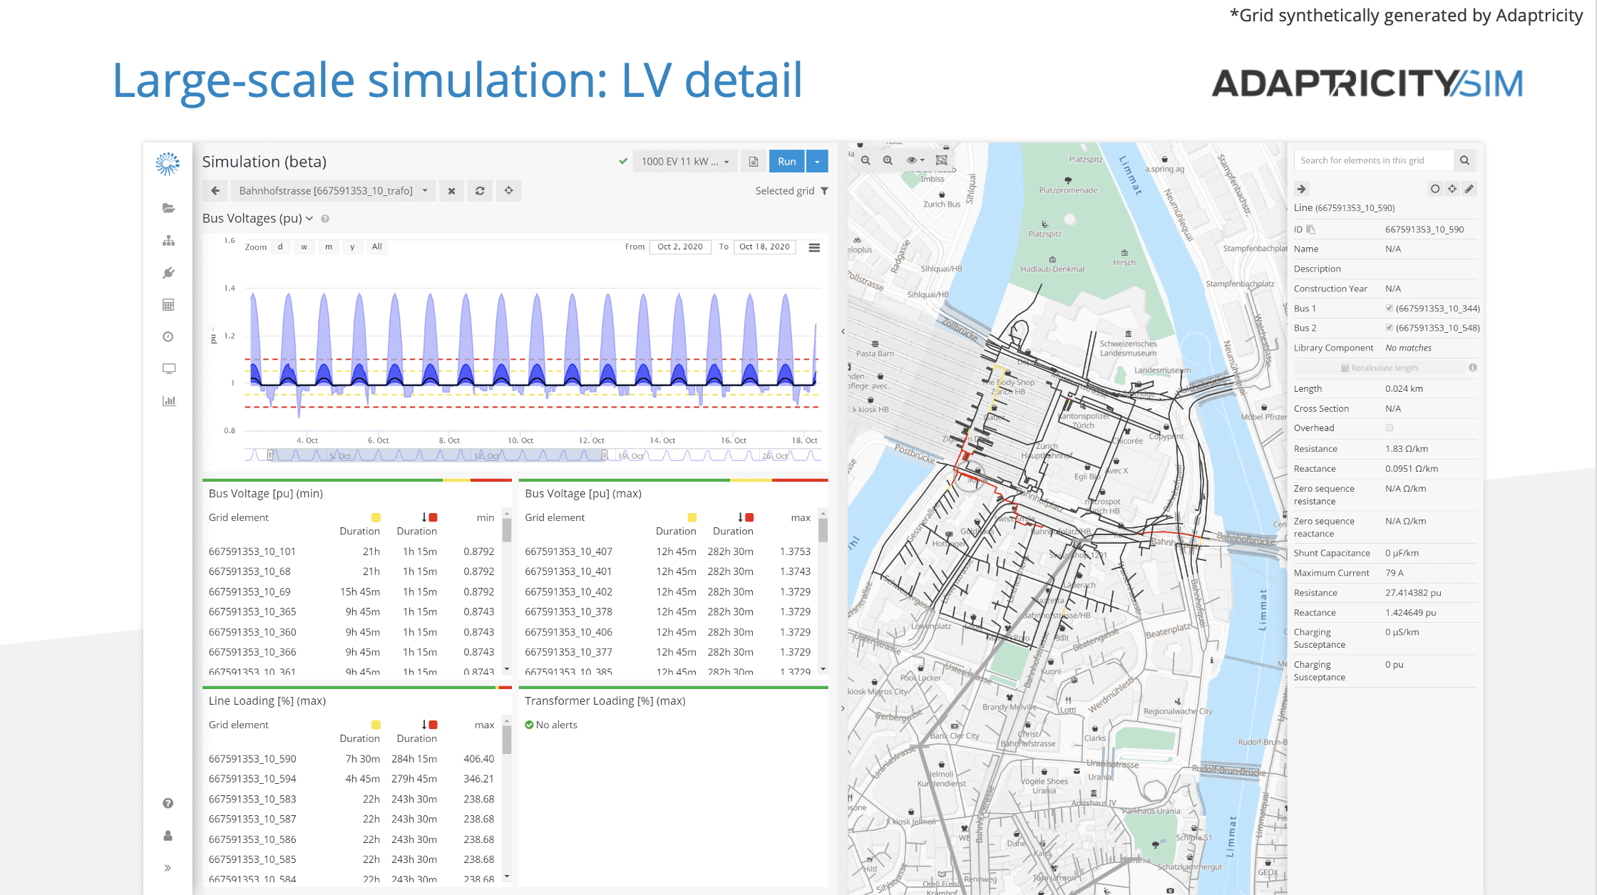Image resolution: width=1597 pixels, height=895 pixels.
Task: Set chart zoom to year (y)
Action: tap(352, 247)
